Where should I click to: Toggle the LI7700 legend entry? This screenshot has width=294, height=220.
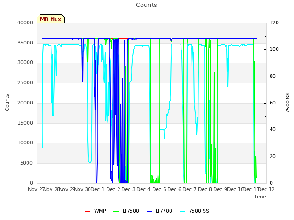click(159, 211)
